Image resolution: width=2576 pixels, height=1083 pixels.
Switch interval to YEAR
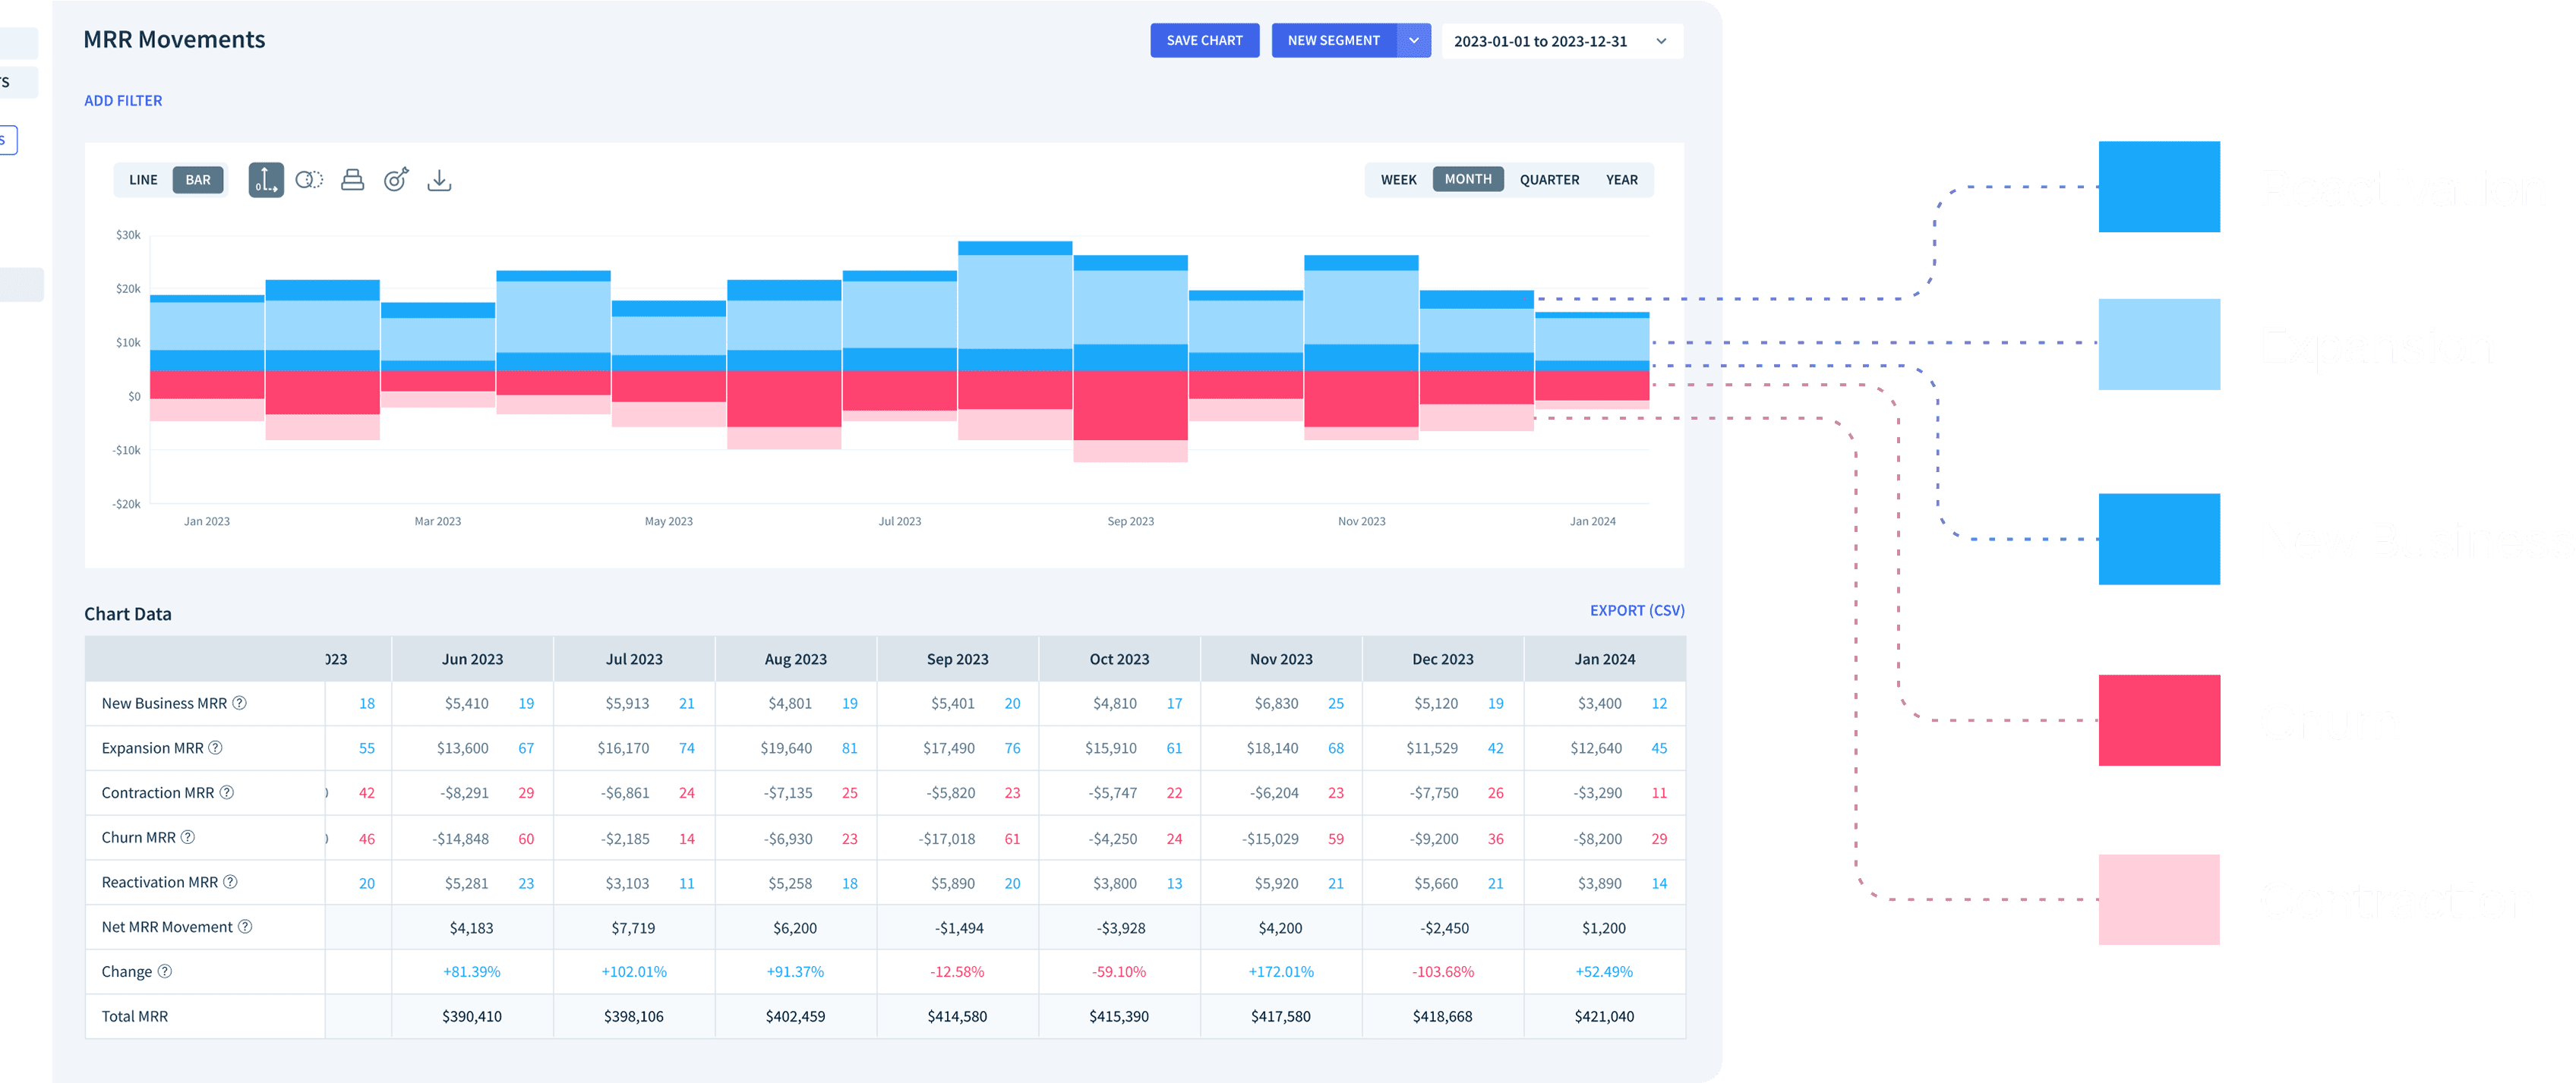click(x=1621, y=180)
